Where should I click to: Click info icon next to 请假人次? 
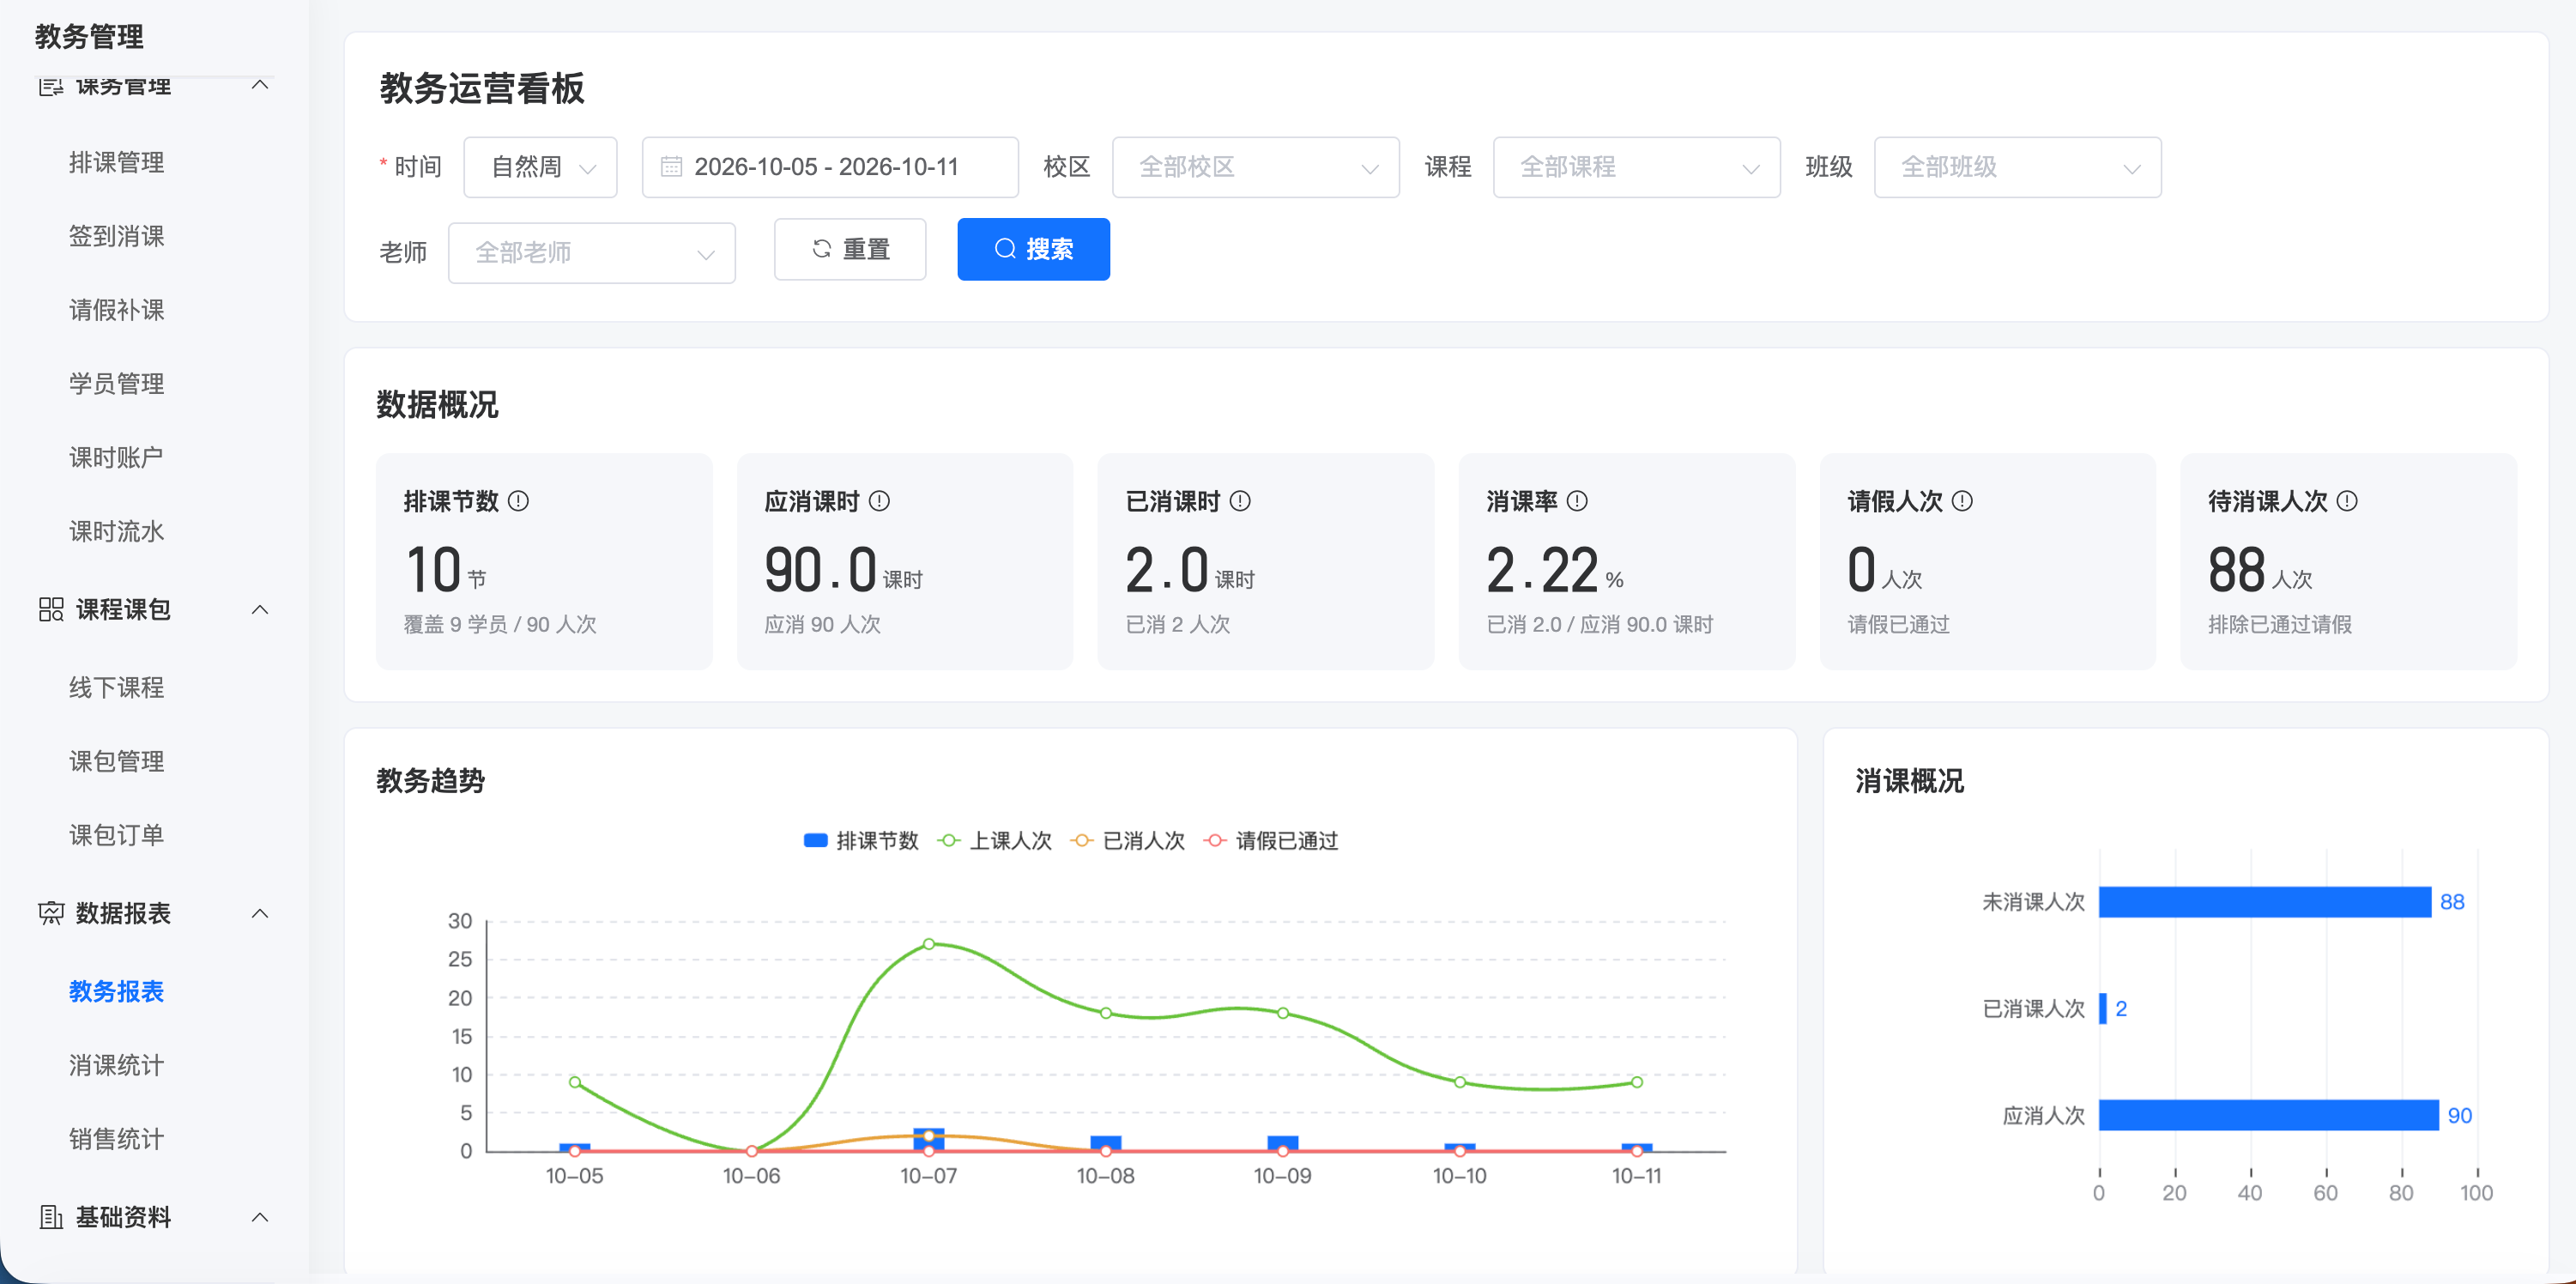click(x=1962, y=501)
